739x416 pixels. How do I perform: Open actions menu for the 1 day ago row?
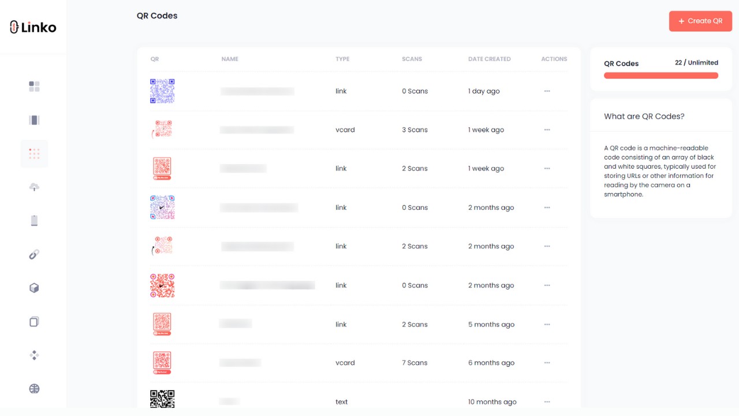click(547, 91)
